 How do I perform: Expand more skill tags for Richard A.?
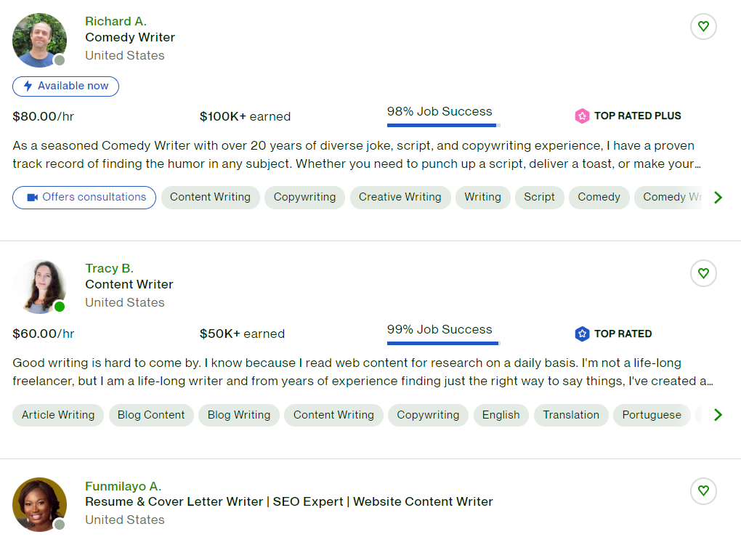pos(718,197)
